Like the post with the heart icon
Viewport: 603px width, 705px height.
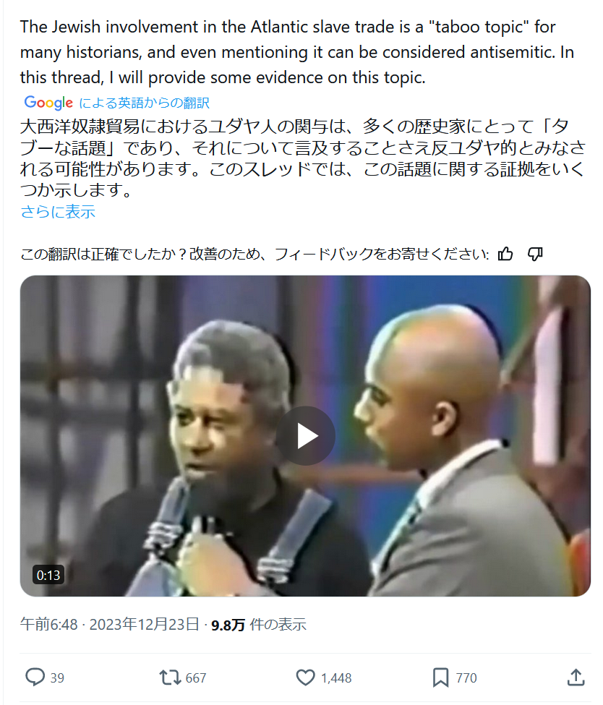point(305,677)
